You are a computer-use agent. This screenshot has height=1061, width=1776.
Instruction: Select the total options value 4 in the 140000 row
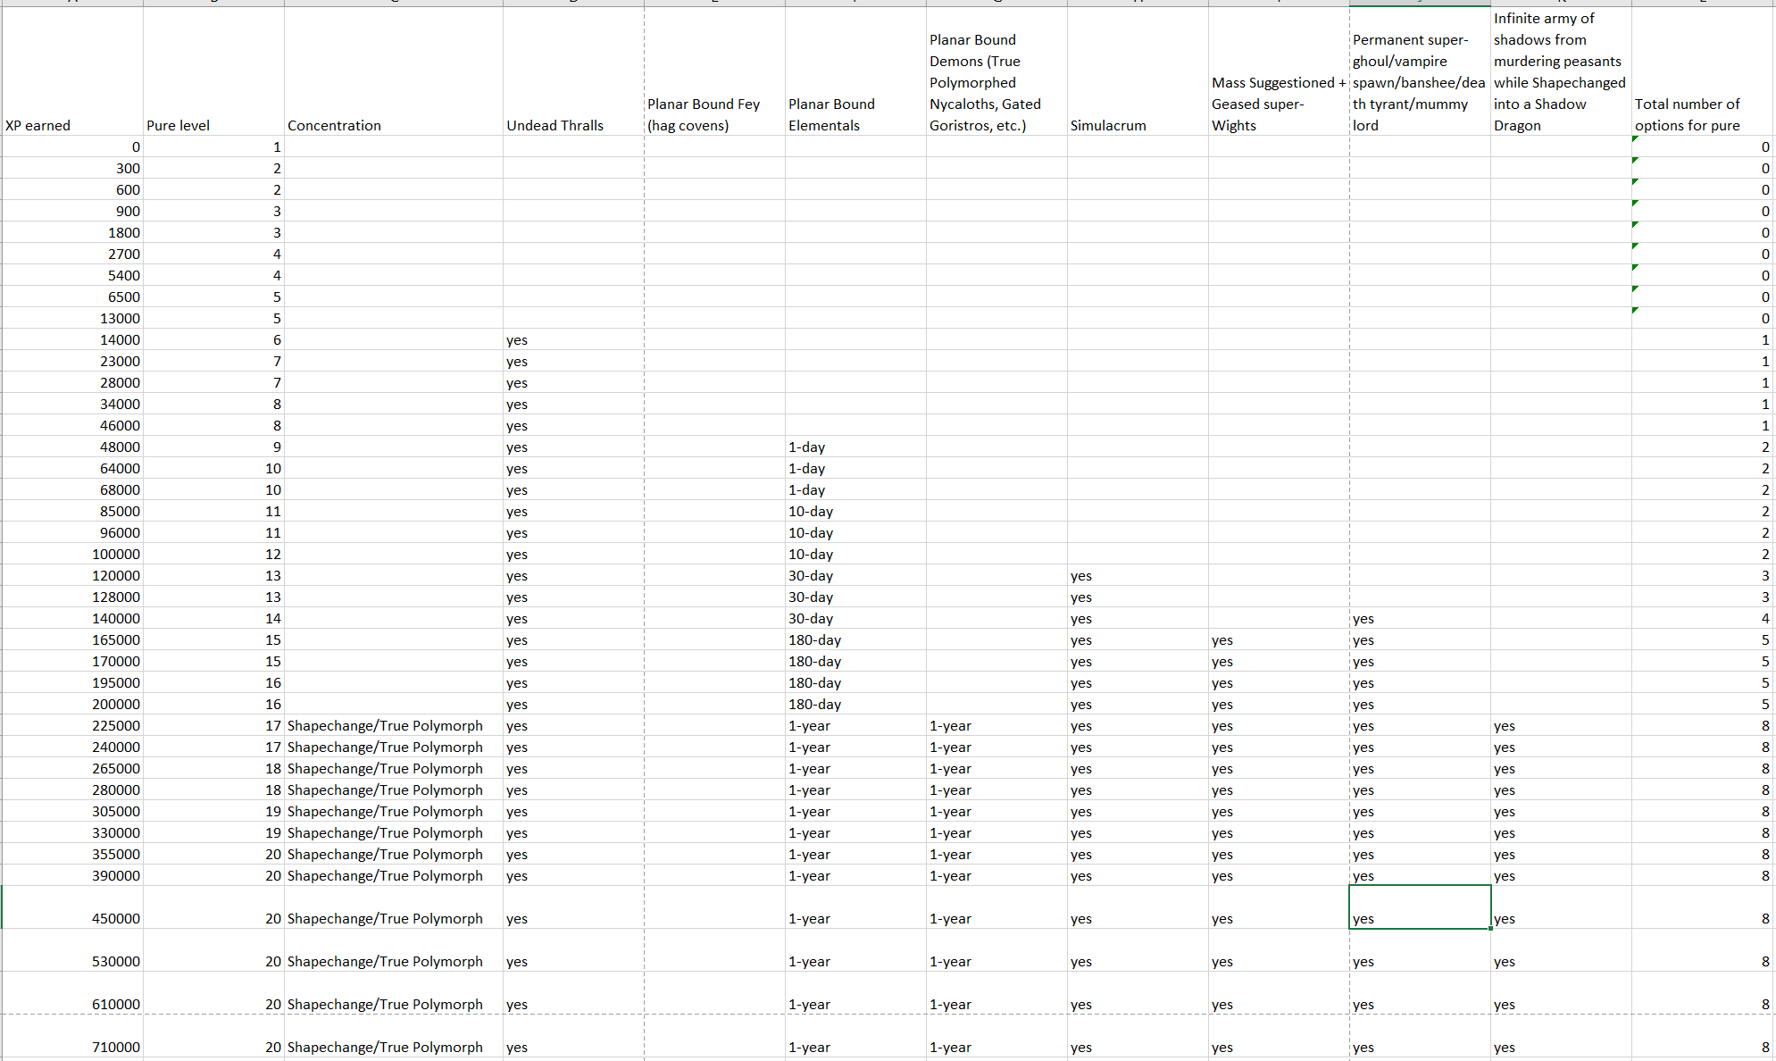(x=1702, y=618)
